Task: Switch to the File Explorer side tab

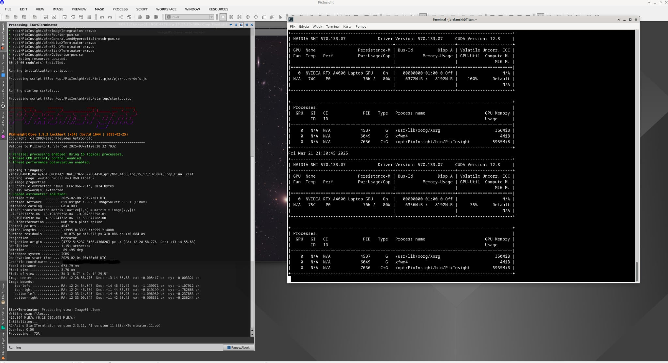Action: click(x=3, y=293)
